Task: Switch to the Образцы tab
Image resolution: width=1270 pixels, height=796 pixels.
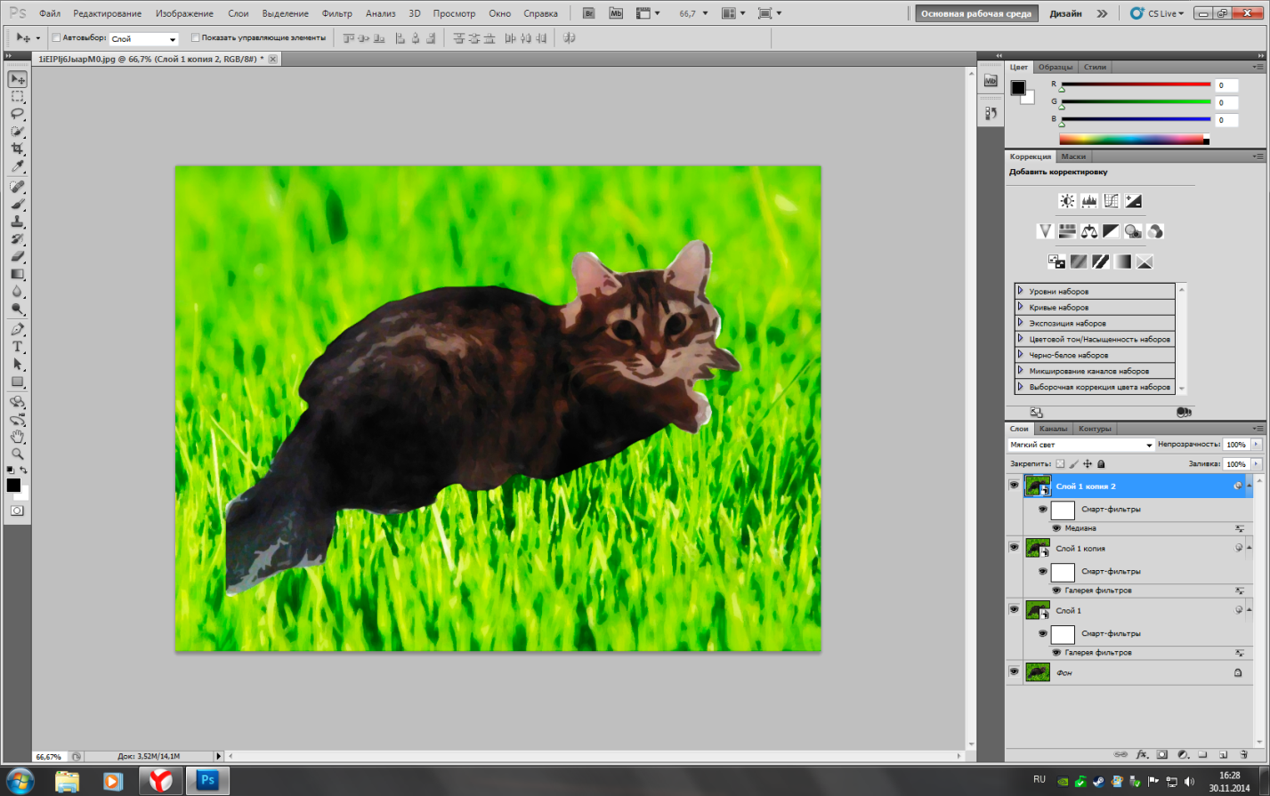Action: point(1056,67)
